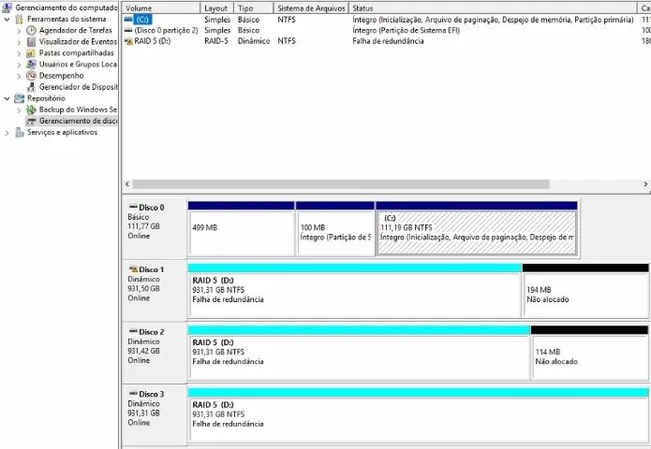The width and height of the screenshot is (651, 449).
Task: Click the Disco 3 disk icon
Action: tap(133, 393)
